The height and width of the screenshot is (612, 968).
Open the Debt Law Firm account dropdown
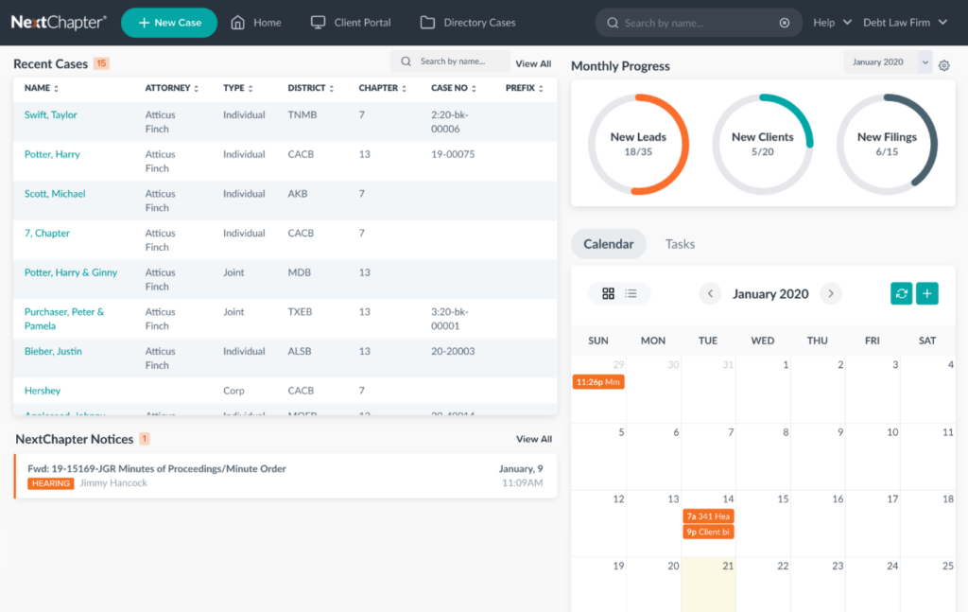click(905, 23)
